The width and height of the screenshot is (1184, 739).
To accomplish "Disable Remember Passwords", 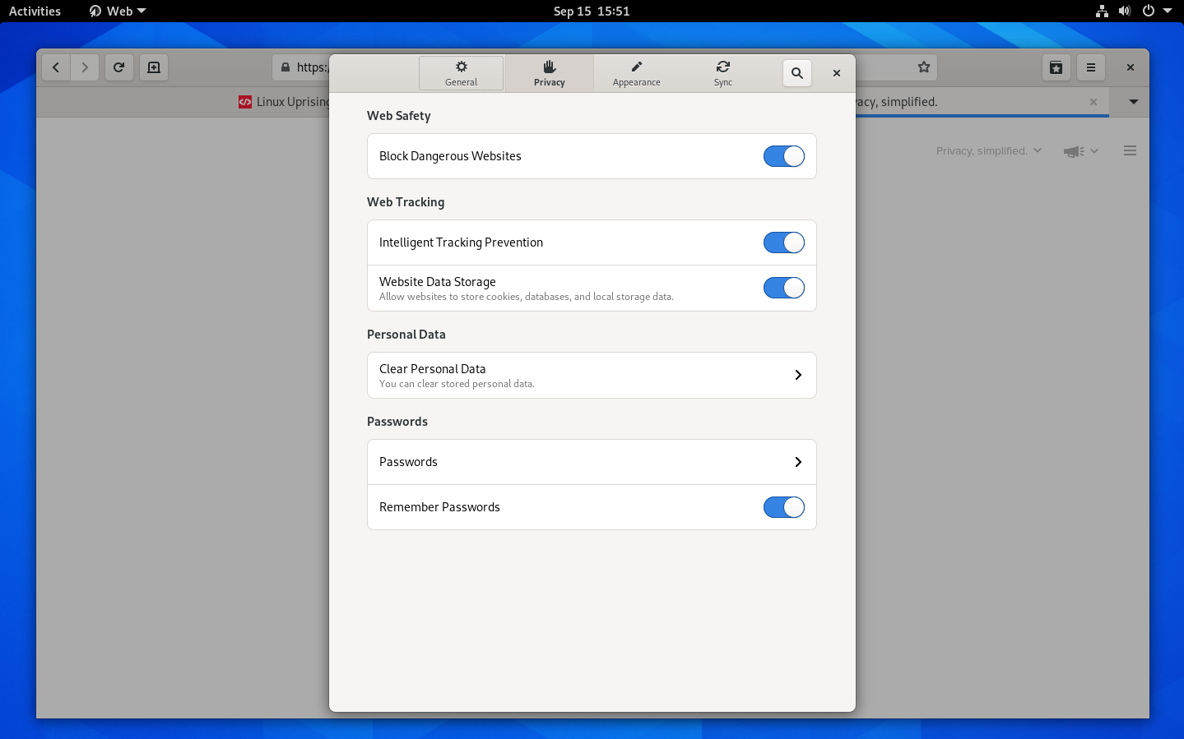I will 783,507.
